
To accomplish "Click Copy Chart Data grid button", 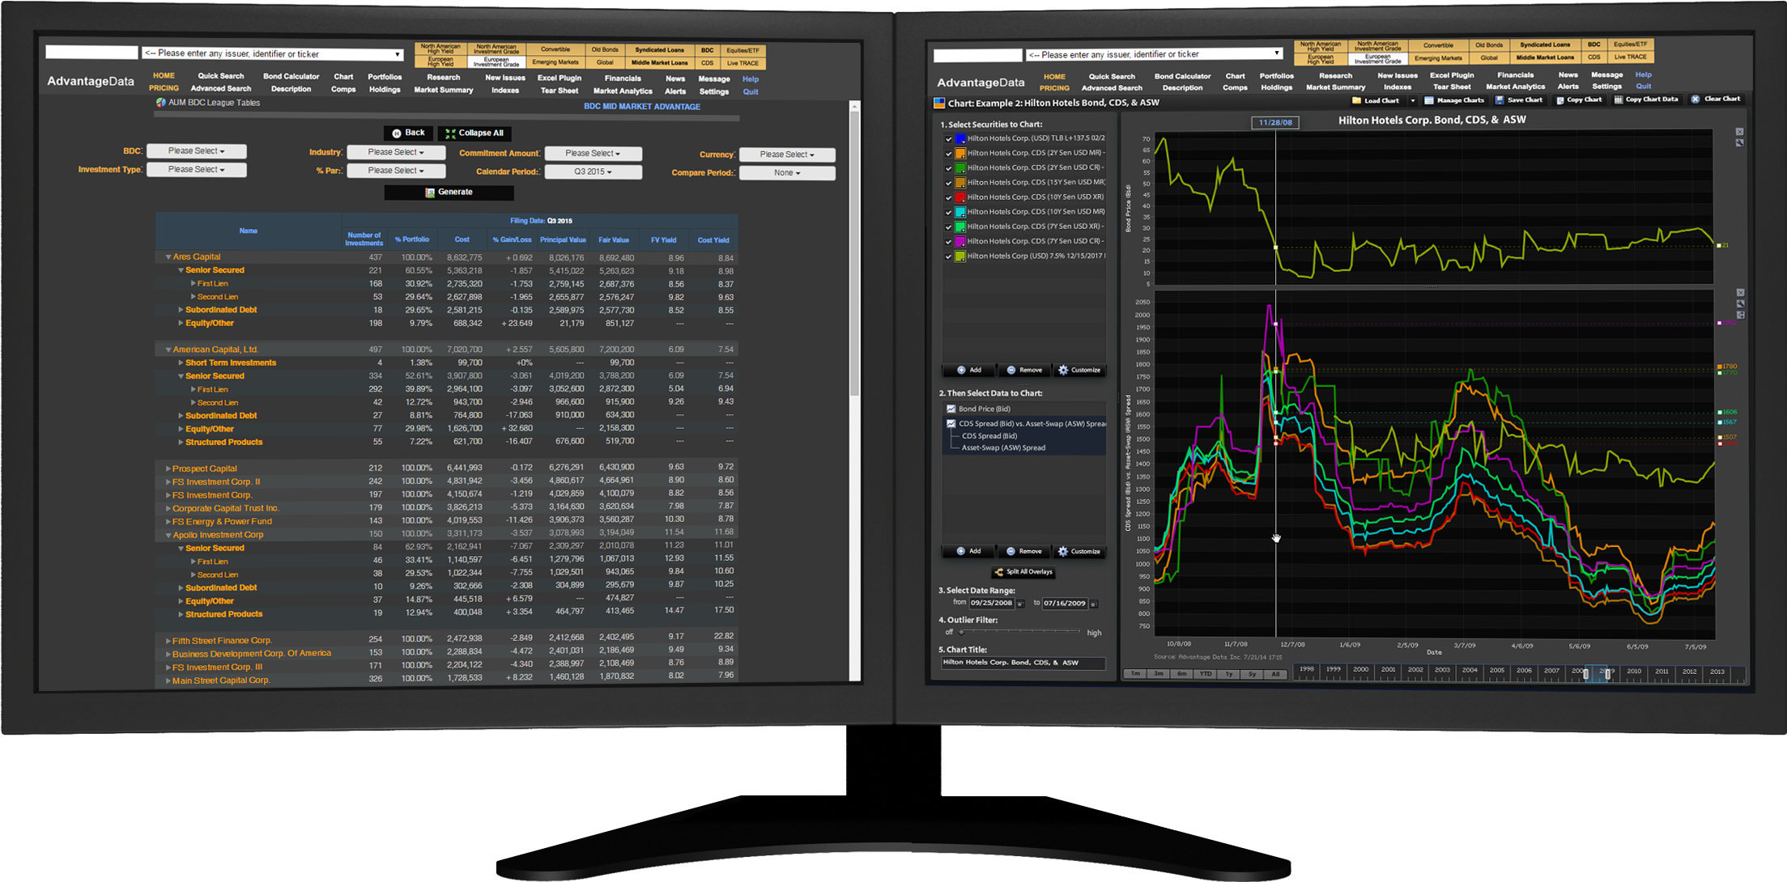I will pyautogui.click(x=1646, y=100).
